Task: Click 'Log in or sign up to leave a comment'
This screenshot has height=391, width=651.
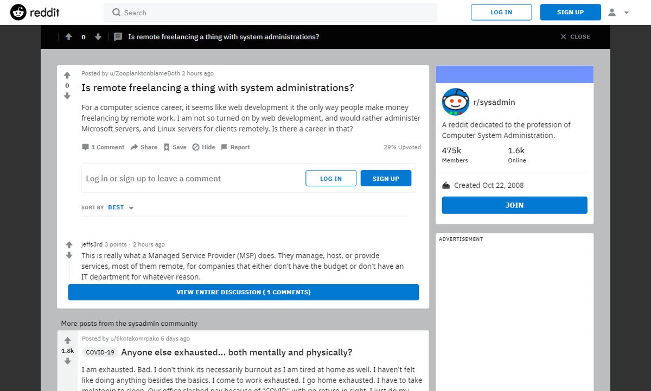Action: [x=154, y=179]
